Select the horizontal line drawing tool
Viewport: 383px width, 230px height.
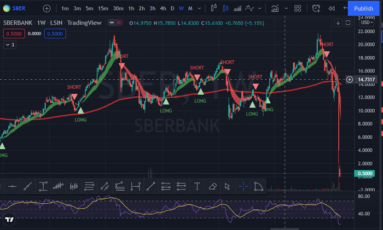pos(12,187)
